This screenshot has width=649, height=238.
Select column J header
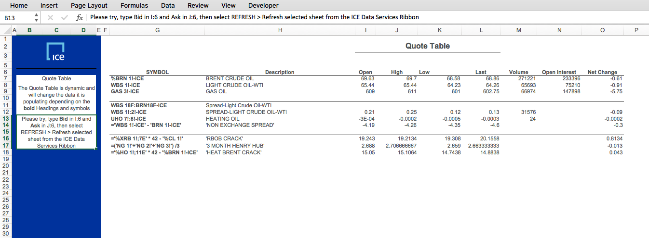(x=397, y=30)
